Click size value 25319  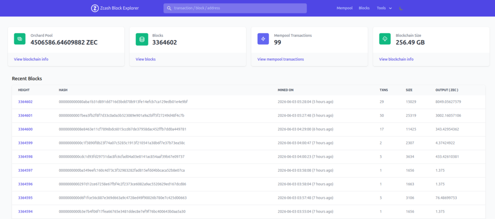tap(411, 116)
